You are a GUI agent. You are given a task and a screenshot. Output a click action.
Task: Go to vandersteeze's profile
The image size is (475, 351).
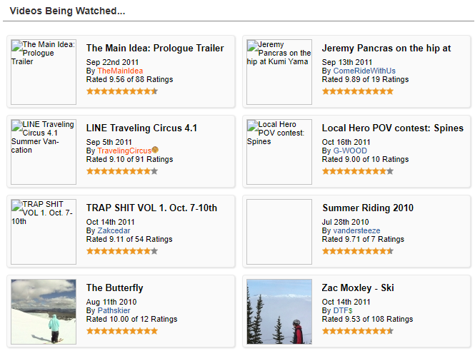(x=356, y=231)
